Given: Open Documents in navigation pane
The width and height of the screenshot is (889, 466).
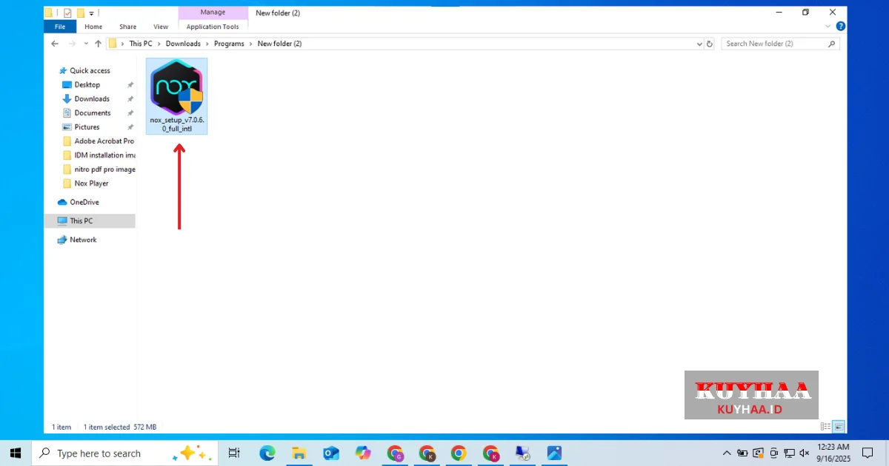Looking at the screenshot, I should coord(93,113).
